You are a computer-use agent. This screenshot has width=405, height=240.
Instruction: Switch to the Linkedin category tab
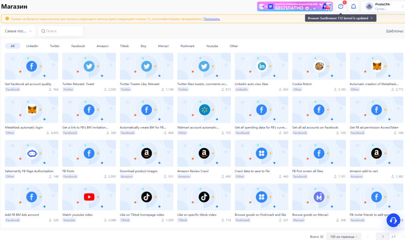32,46
